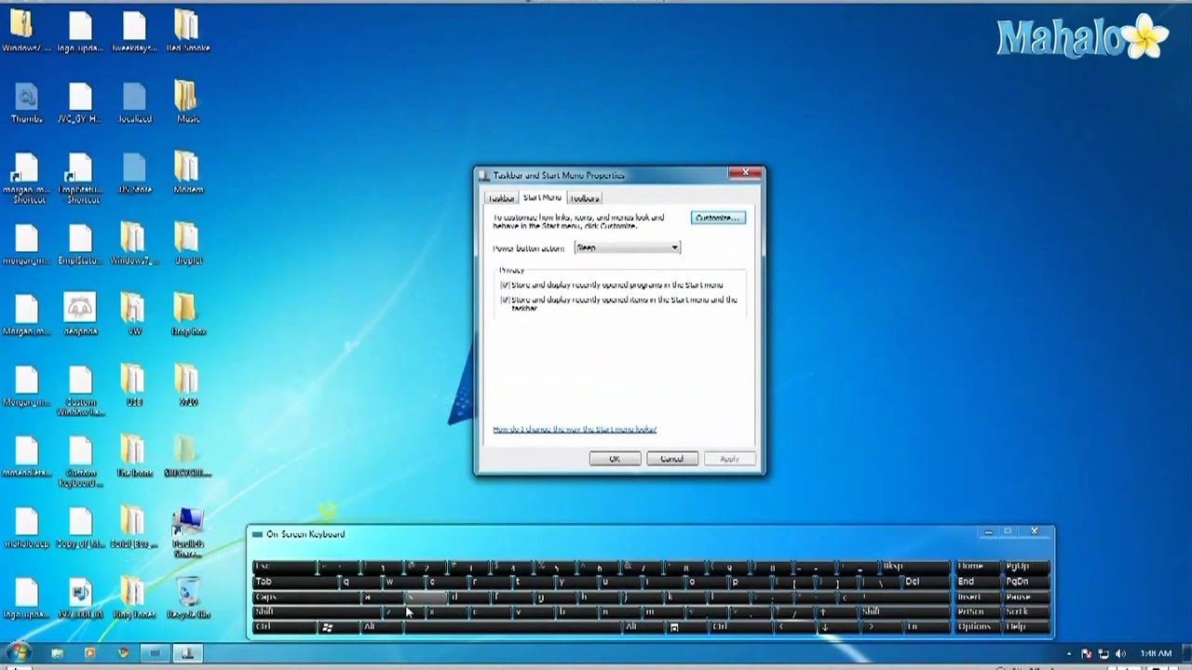Viewport: 1192px width, 670px height.
Task: Cancel the Taskbar and Start Menu dialog
Action: pos(672,459)
